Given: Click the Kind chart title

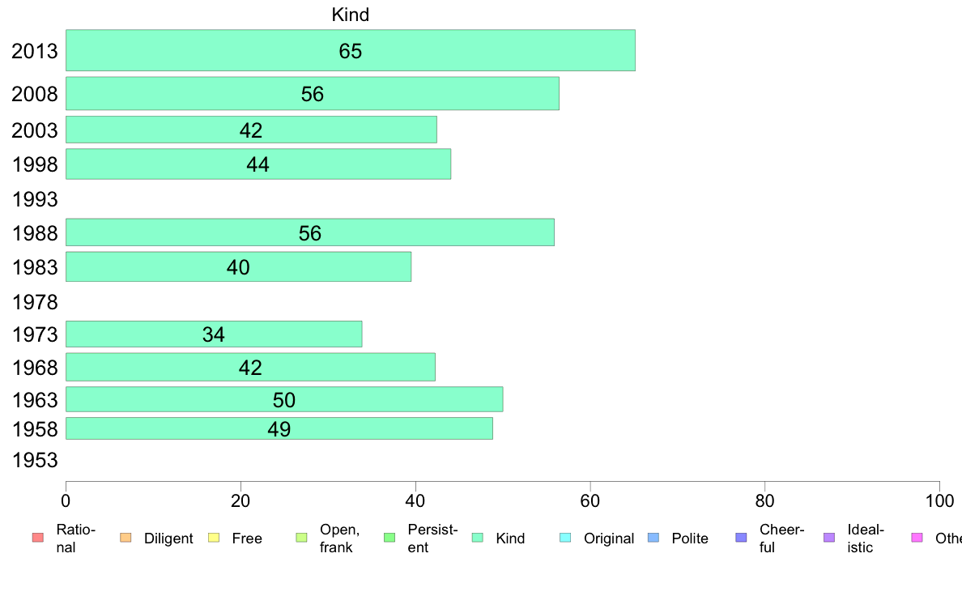Looking at the screenshot, I should pyautogui.click(x=351, y=15).
